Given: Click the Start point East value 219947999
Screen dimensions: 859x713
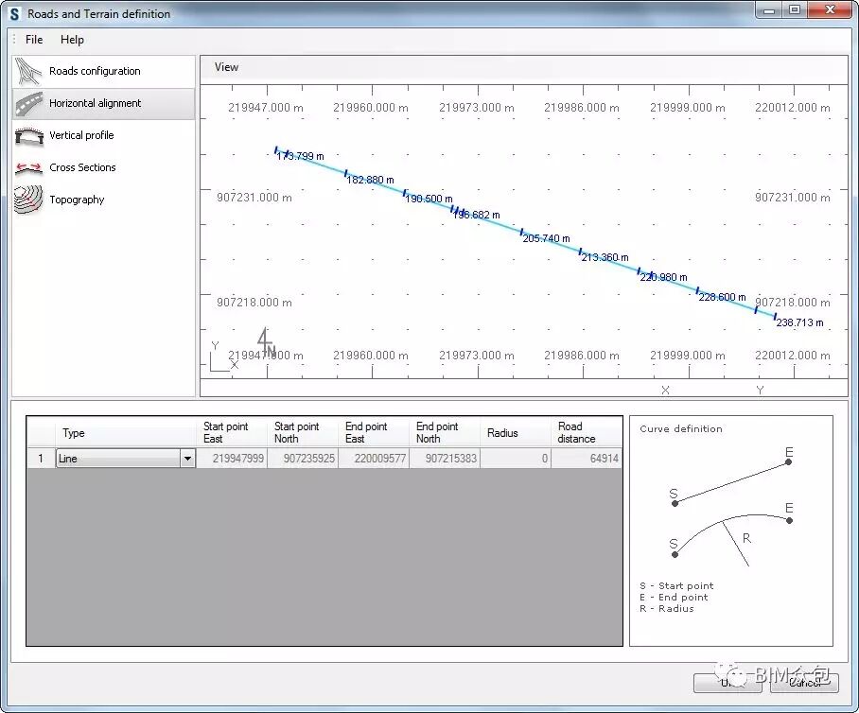Looking at the screenshot, I should click(232, 459).
